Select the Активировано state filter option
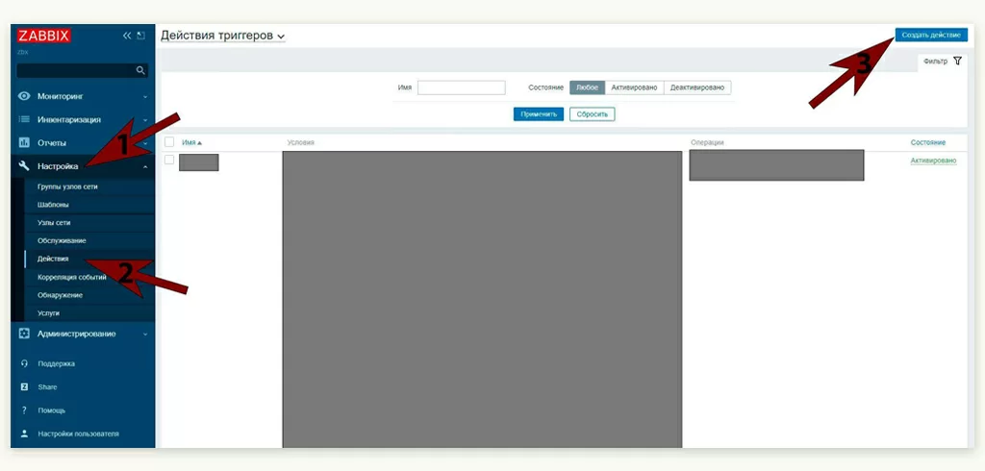Viewport: 985px width, 471px height. [634, 87]
